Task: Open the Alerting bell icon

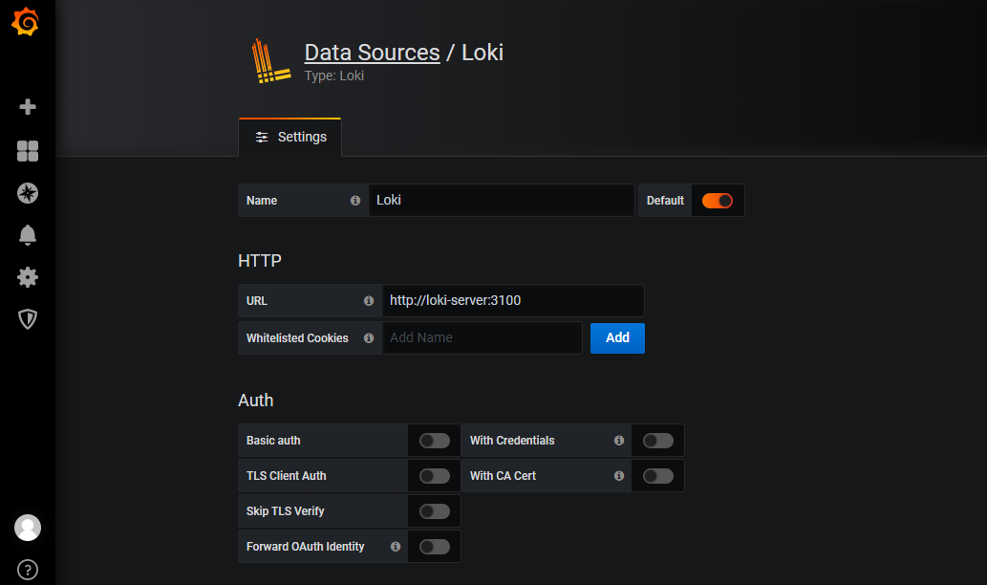Action: pos(28,235)
